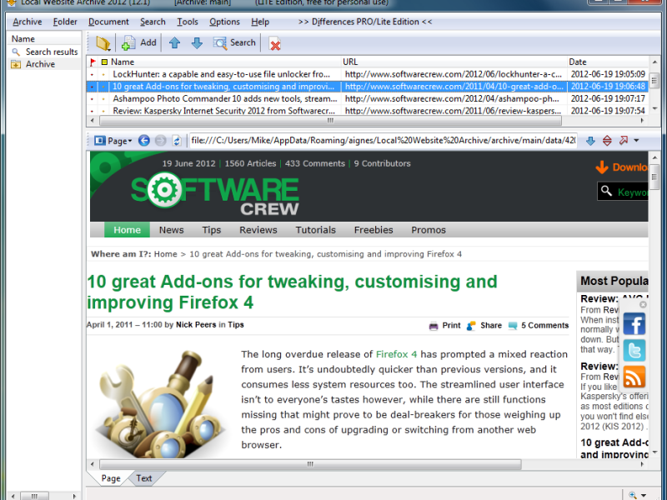Click Firefox 4 link in article text
The height and width of the screenshot is (500, 667).
tap(397, 354)
